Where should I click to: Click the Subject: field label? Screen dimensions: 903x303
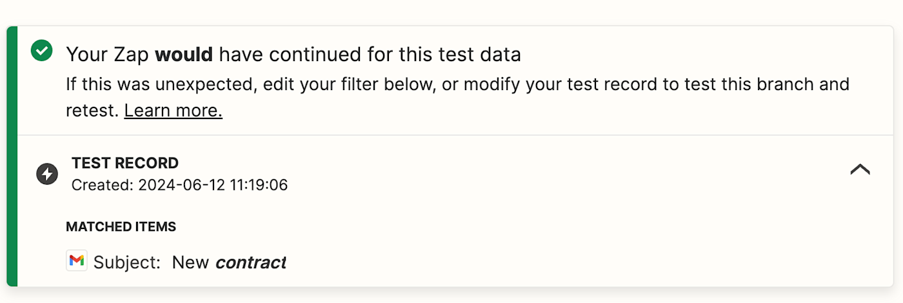127,262
